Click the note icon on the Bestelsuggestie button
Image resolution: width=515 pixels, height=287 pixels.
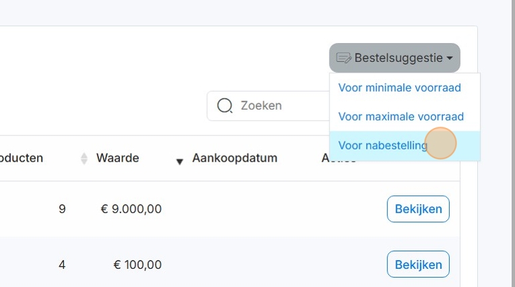click(x=344, y=58)
